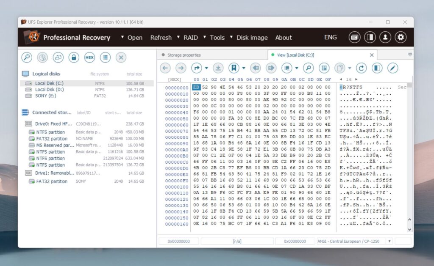Image resolution: width=434 pixels, height=266 pixels.
Task: Refresh the hex view with the circular arrow icon
Action: coord(362,68)
